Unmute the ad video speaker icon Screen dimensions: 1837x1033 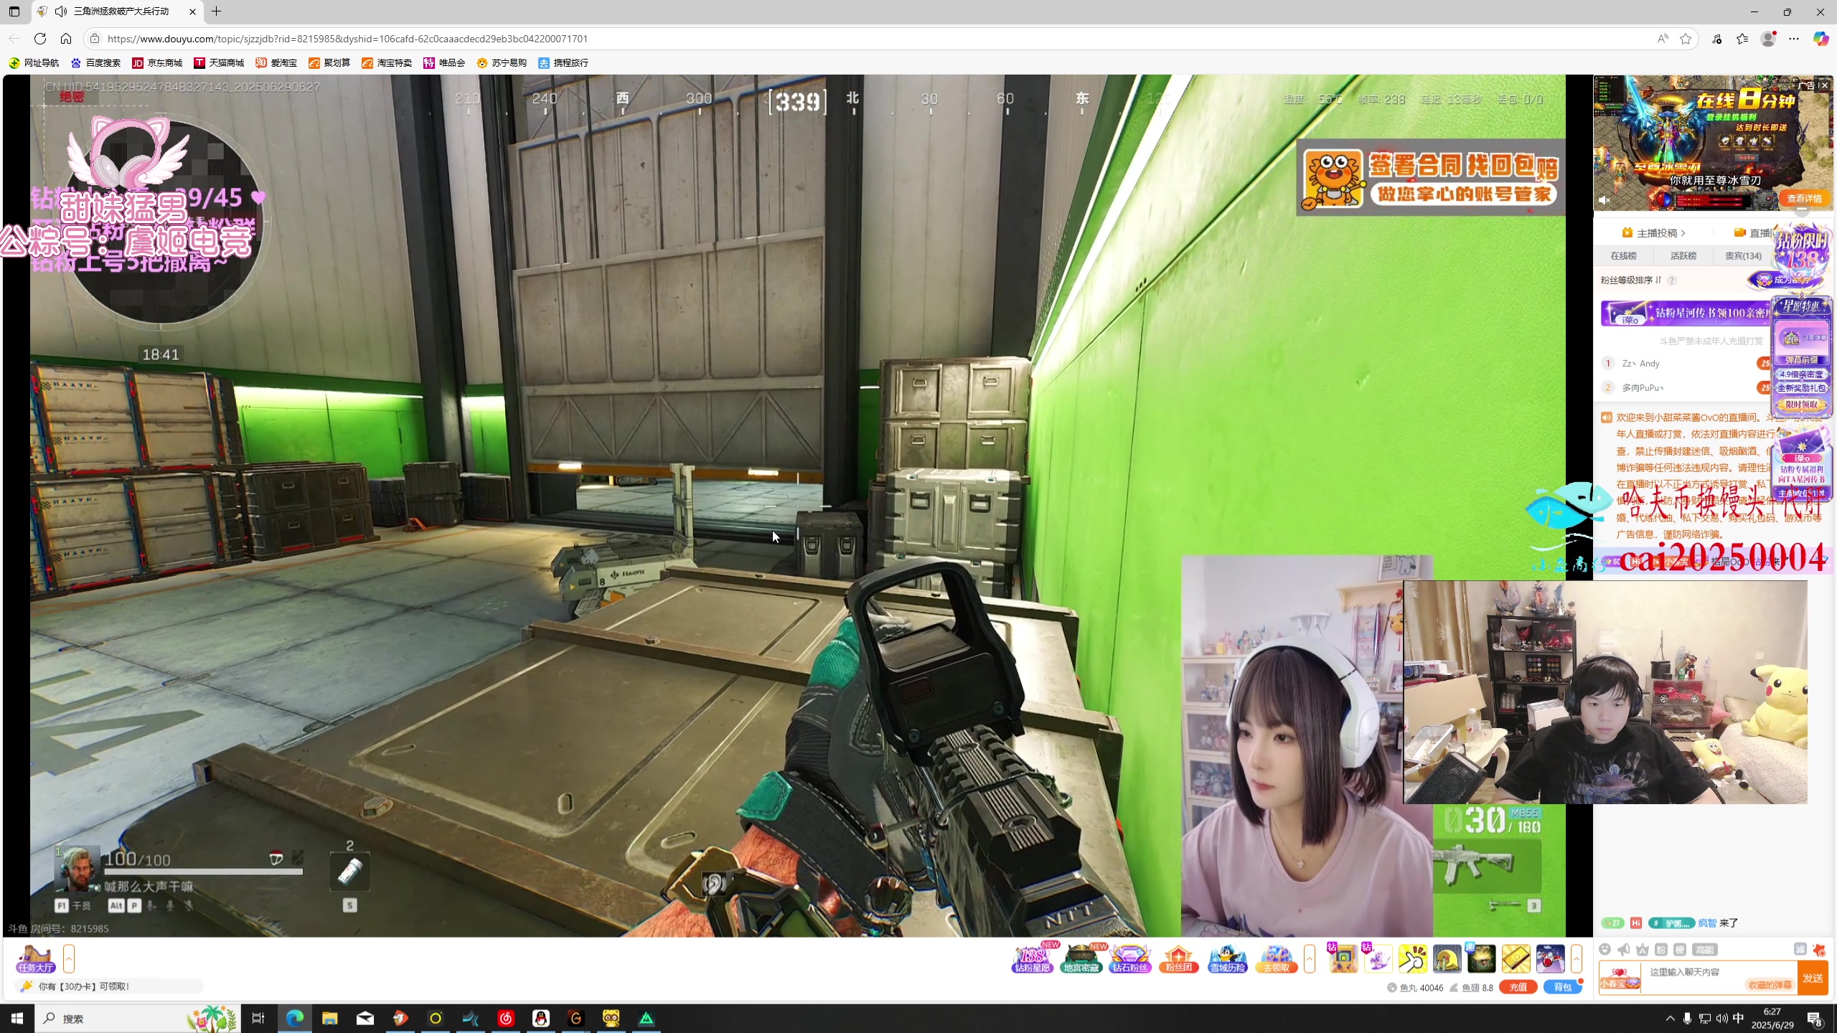point(1605,200)
